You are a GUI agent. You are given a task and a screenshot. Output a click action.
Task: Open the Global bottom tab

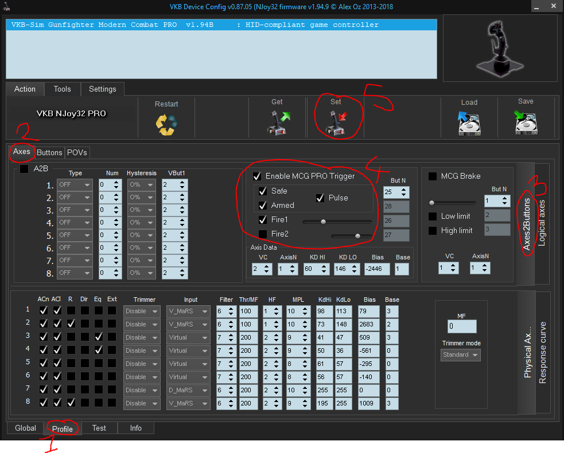point(26,428)
